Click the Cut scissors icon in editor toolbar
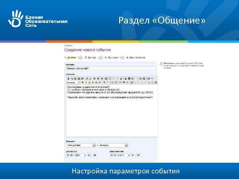239x179 pixels. pyautogui.click(x=68, y=79)
